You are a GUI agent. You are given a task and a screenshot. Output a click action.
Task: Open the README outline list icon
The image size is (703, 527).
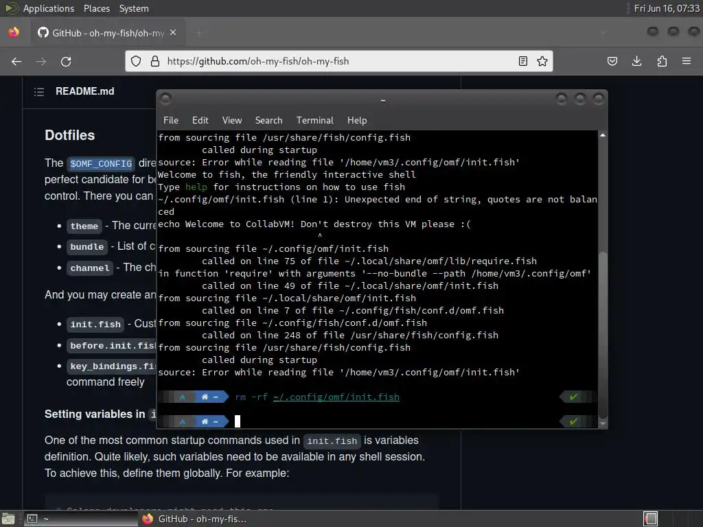(39, 92)
